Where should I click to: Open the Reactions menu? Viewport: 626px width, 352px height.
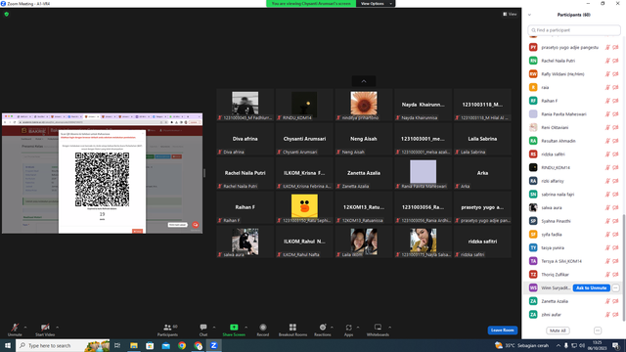pyautogui.click(x=323, y=330)
